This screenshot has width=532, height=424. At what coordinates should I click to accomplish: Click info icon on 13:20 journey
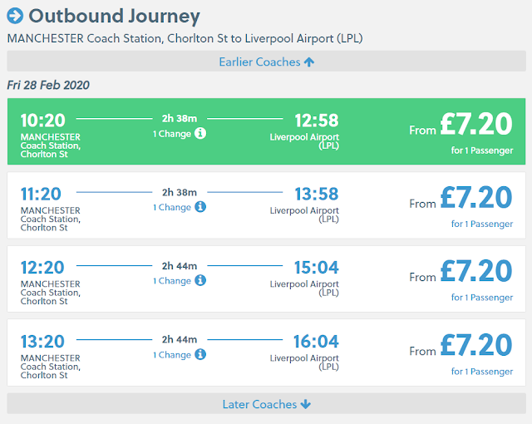200,355
